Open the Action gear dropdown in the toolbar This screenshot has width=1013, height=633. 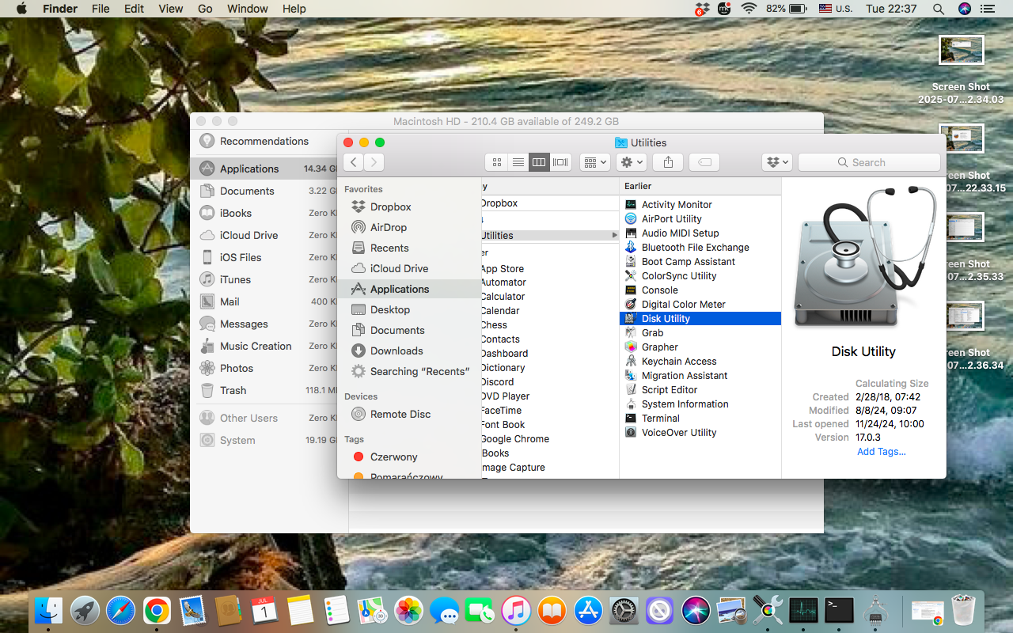631,161
